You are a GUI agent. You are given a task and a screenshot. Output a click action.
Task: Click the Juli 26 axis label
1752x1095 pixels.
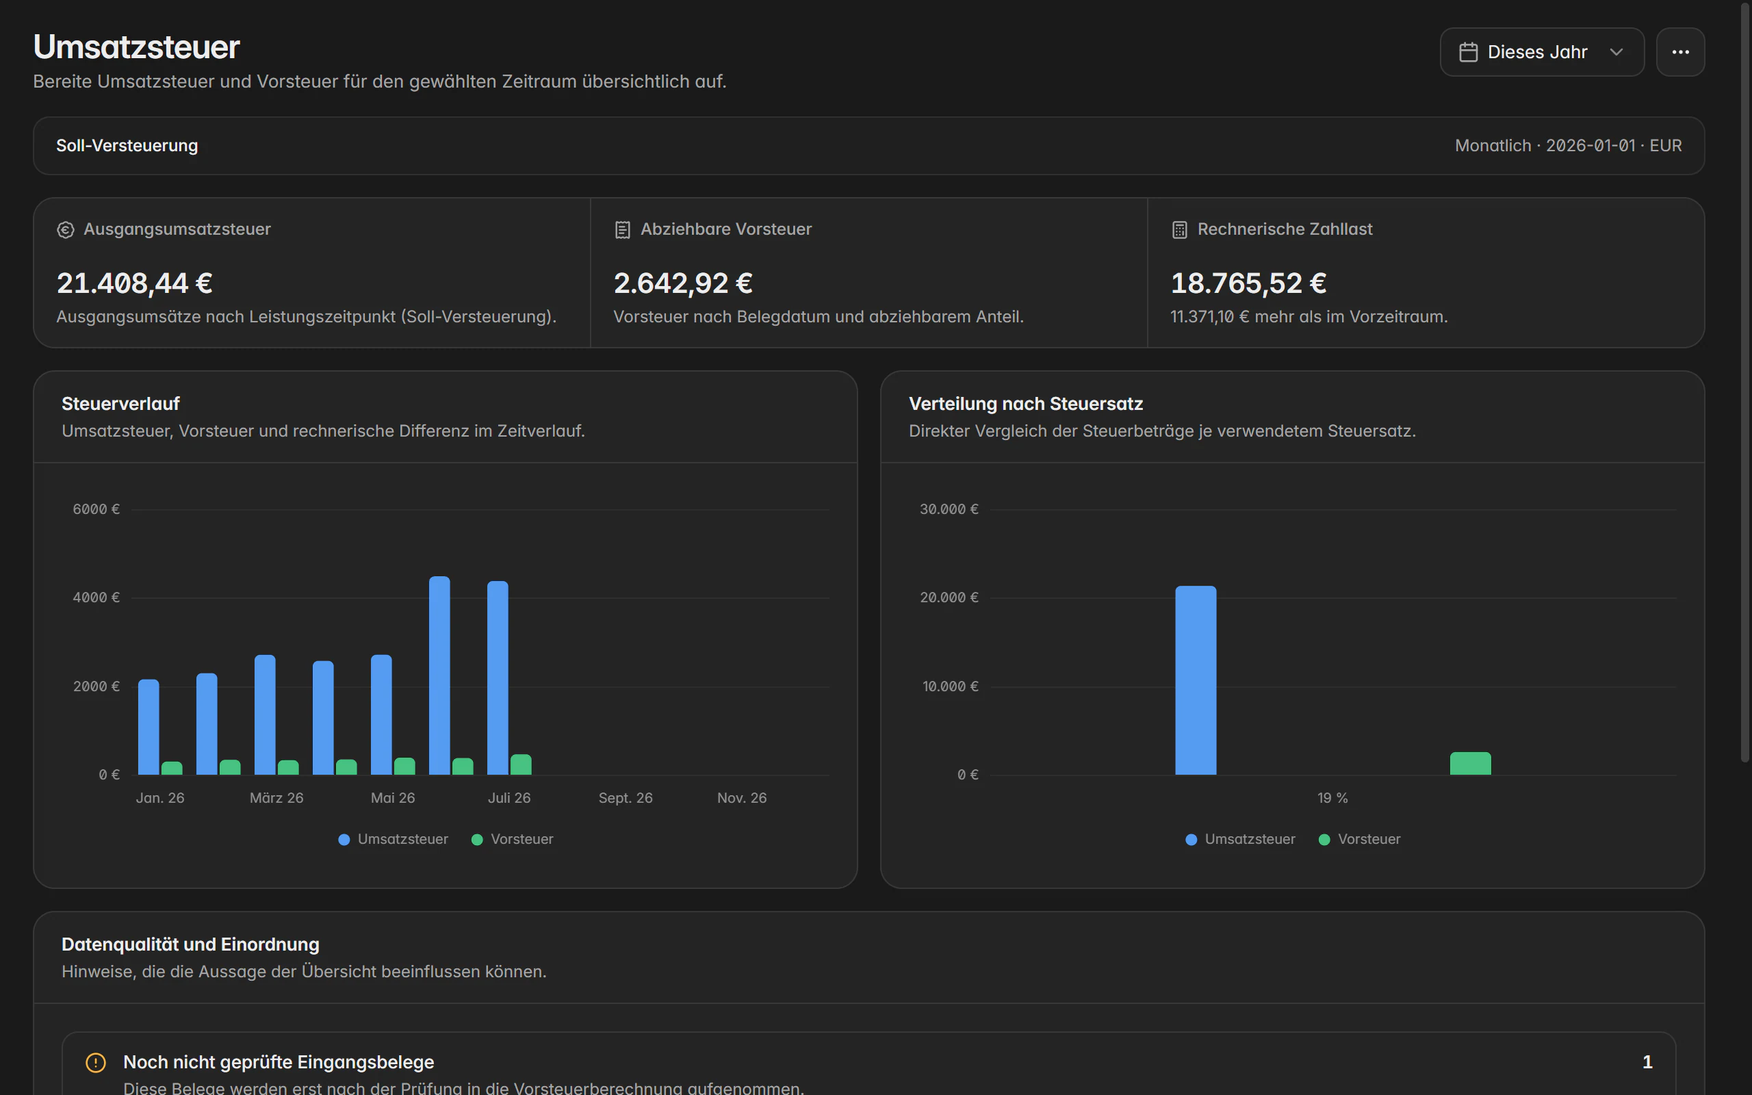509,798
